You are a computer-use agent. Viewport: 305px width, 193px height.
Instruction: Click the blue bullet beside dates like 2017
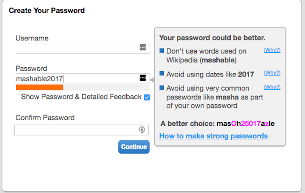pyautogui.click(x=162, y=73)
